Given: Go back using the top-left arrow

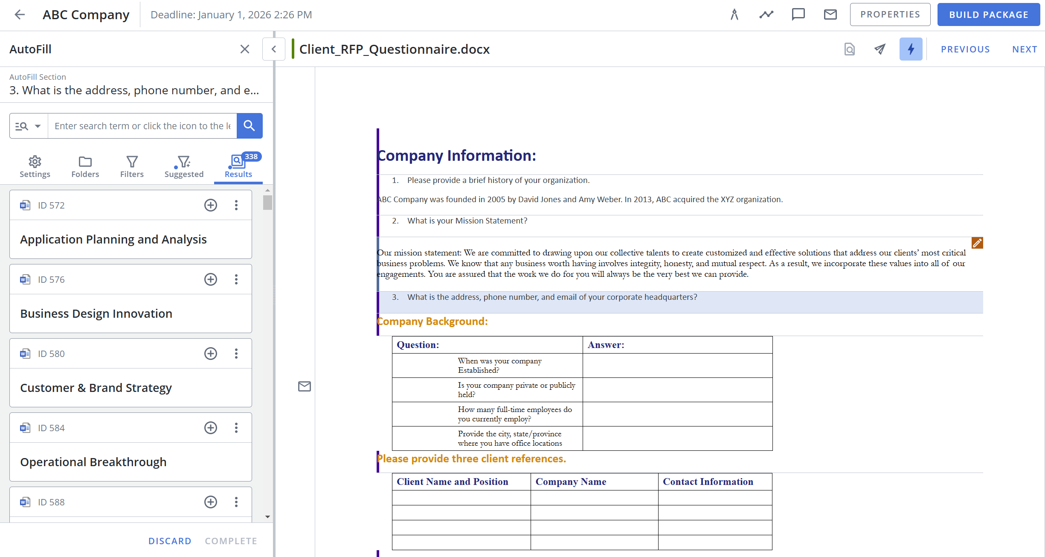Looking at the screenshot, I should [20, 15].
